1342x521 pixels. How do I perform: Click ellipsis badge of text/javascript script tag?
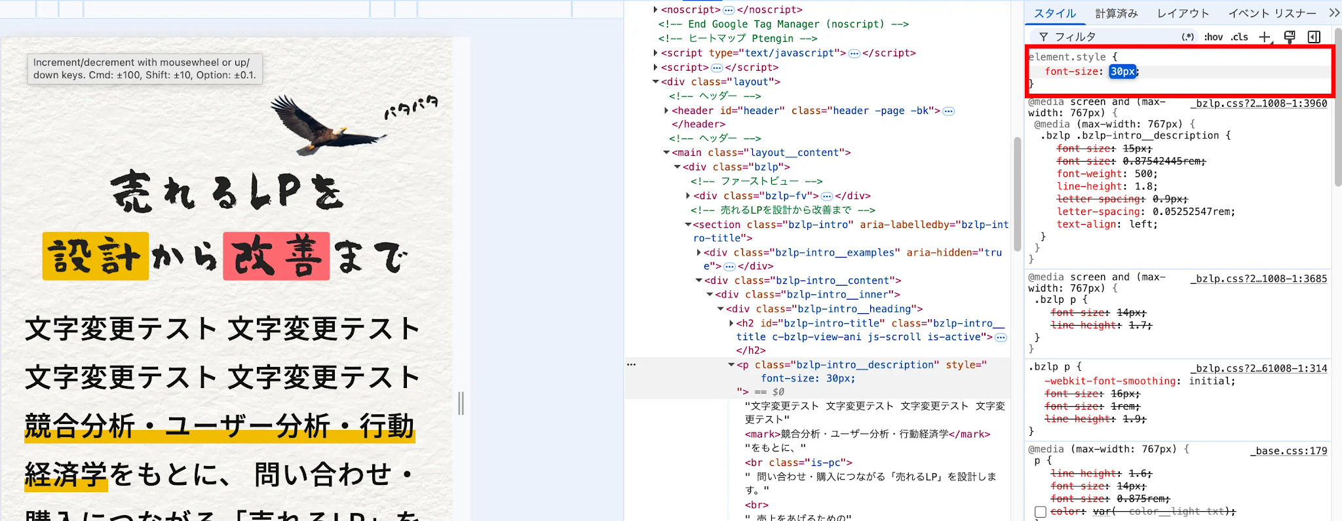pyautogui.click(x=854, y=53)
